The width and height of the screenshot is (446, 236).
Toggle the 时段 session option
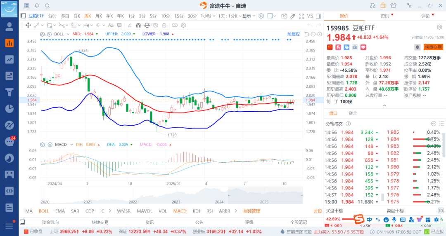pos(318,211)
